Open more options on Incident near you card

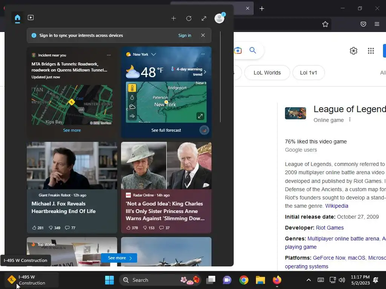coord(109,55)
